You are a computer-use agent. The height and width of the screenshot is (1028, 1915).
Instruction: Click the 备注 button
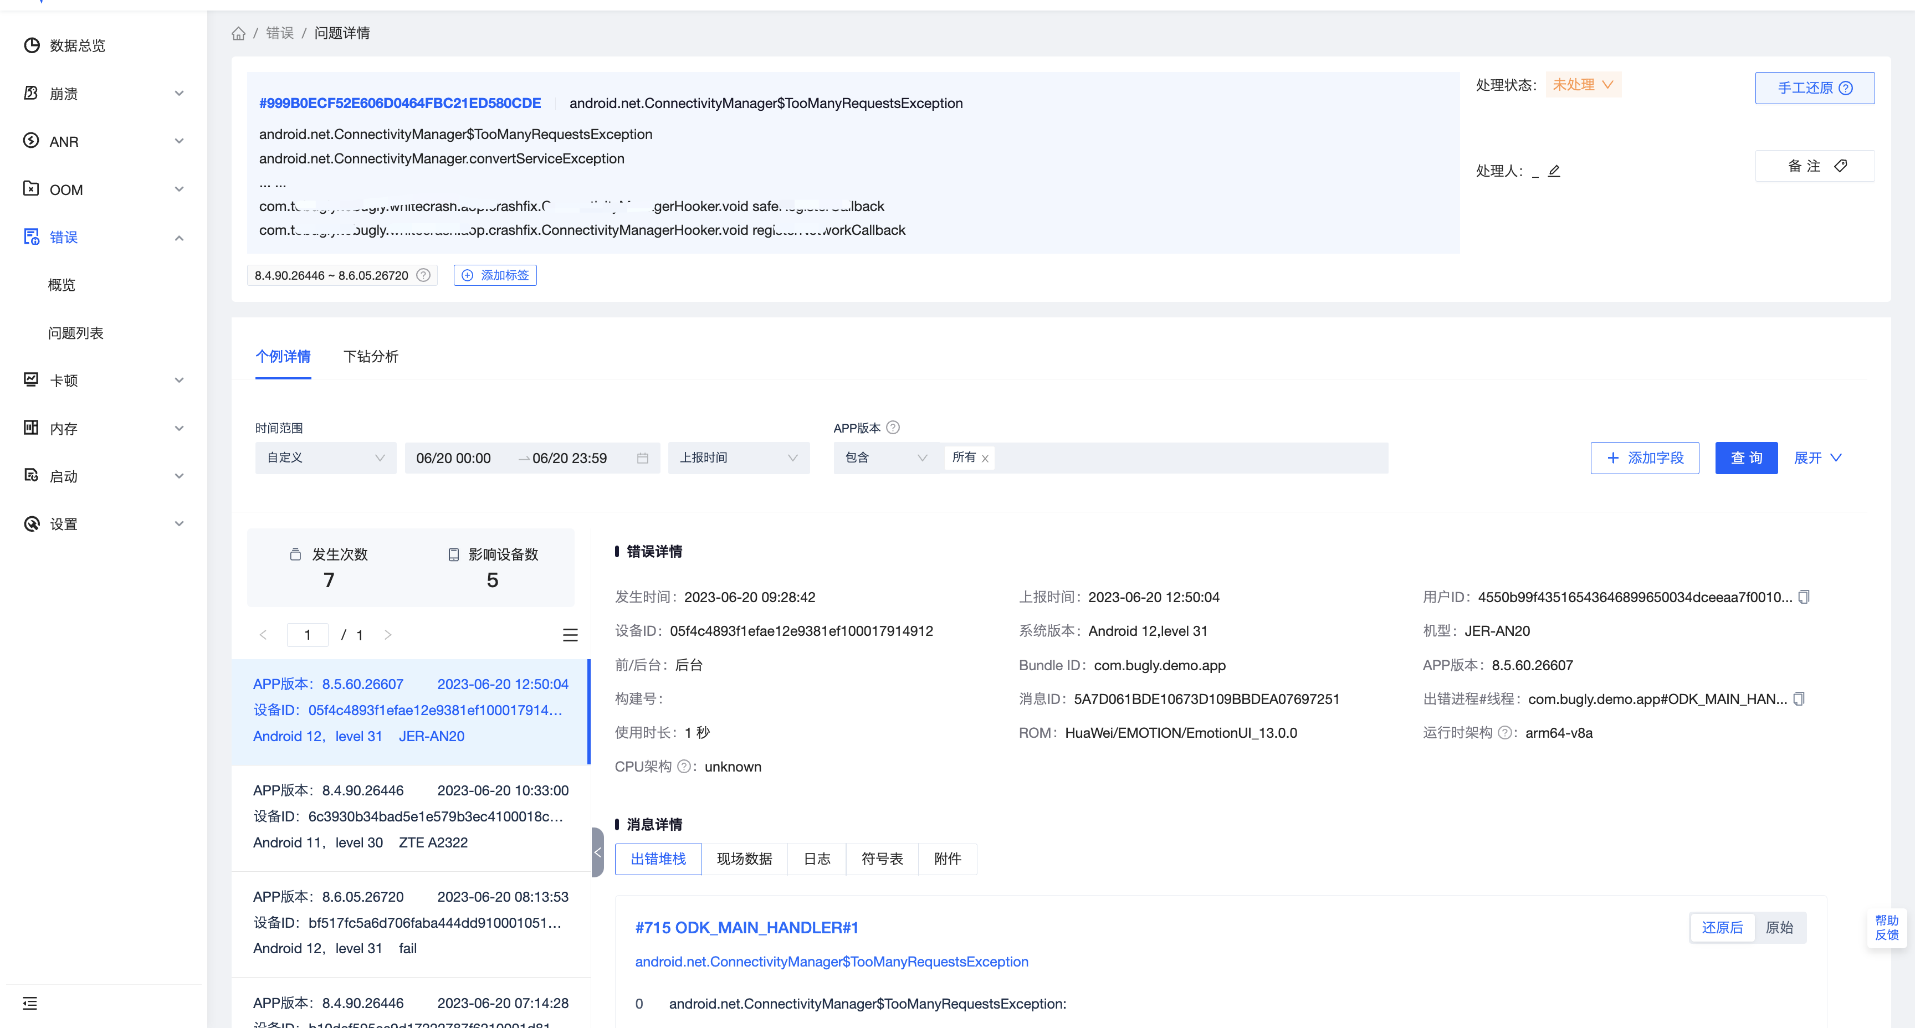(x=1815, y=166)
